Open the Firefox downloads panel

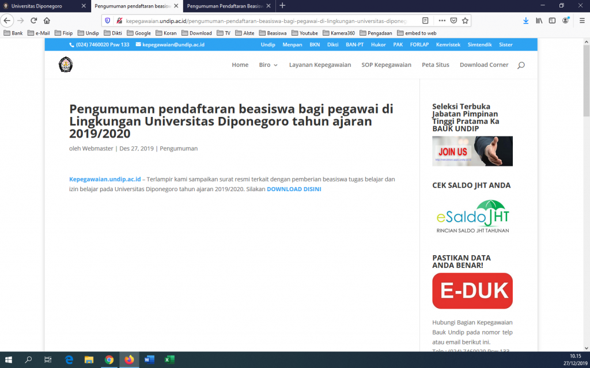525,20
